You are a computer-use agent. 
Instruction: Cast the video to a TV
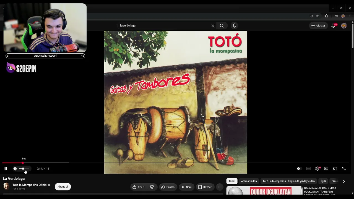[x=335, y=169]
